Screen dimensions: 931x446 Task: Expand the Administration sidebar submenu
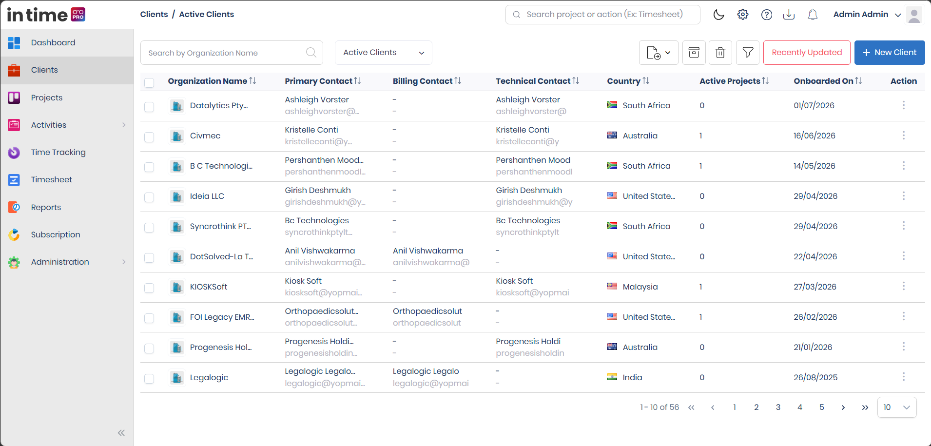point(124,262)
